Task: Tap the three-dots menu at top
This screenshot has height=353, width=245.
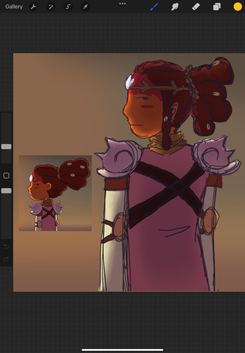Action: pos(122,4)
